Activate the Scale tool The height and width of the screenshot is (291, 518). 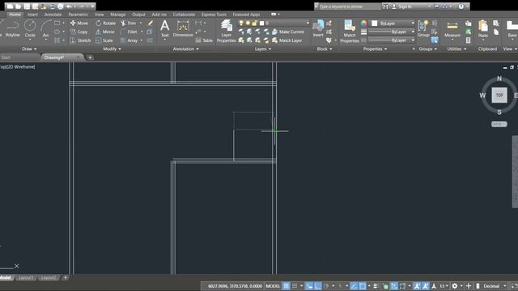tap(104, 40)
